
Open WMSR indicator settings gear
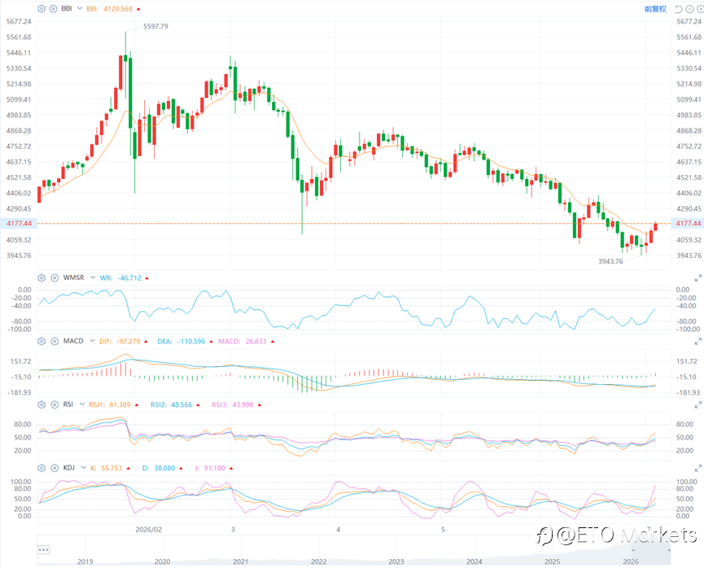42,278
